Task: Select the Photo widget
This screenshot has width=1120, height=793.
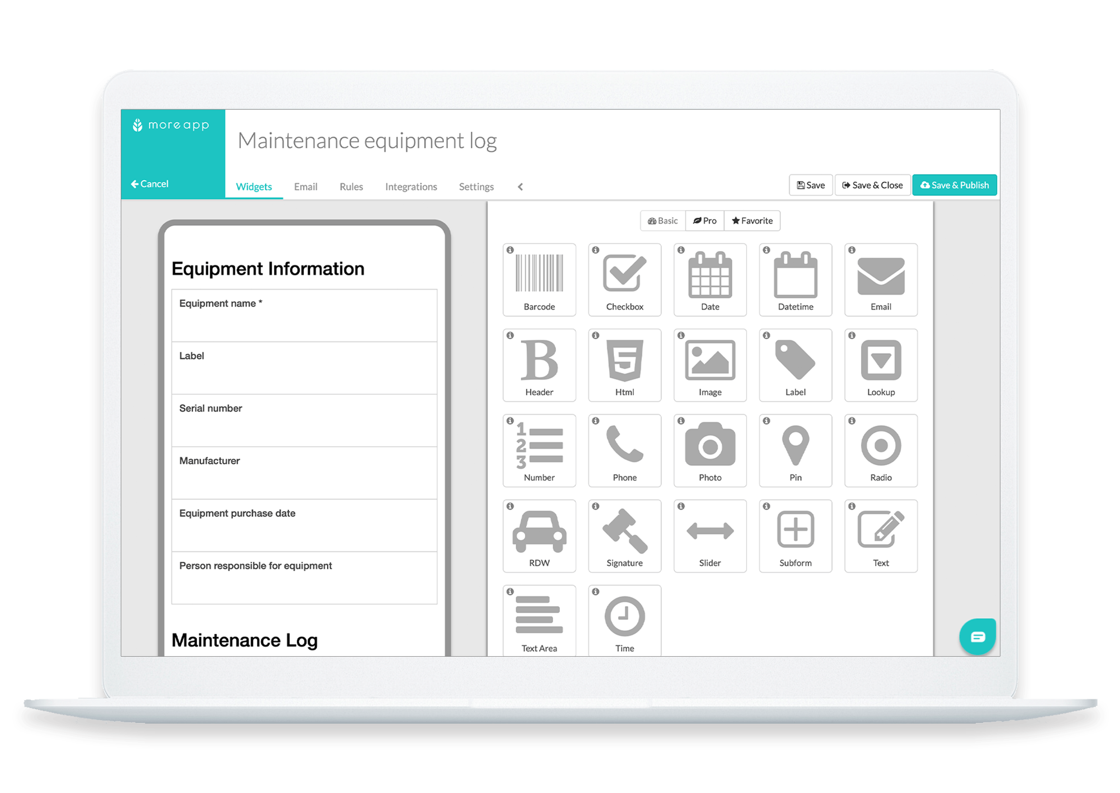Action: click(x=711, y=451)
